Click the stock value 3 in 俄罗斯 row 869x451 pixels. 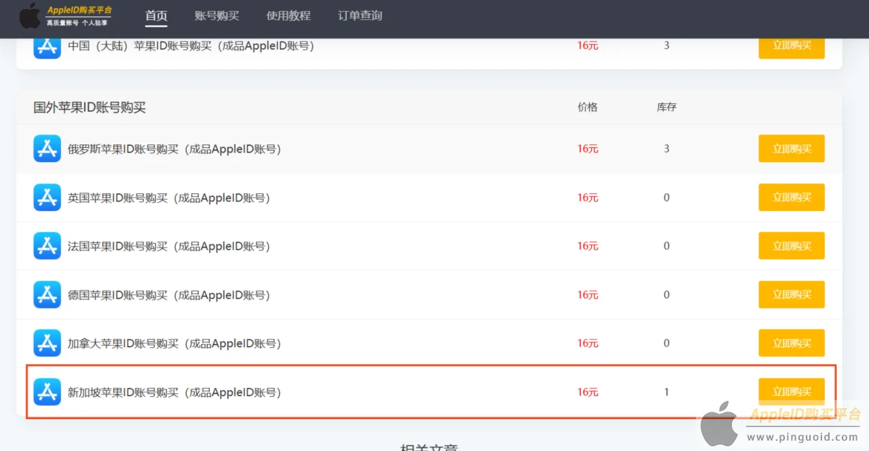click(x=667, y=149)
